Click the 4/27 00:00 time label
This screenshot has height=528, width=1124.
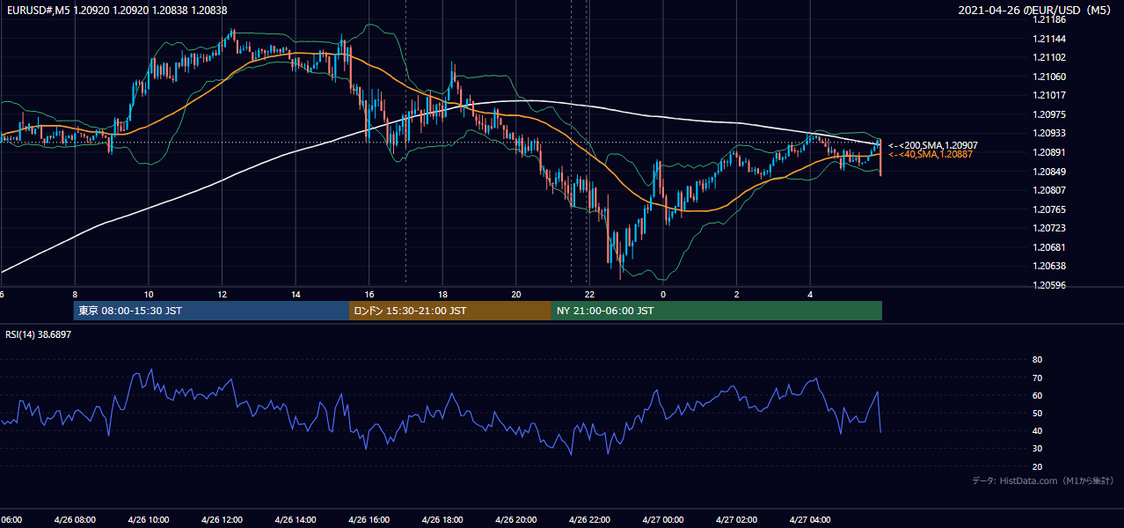pyautogui.click(x=663, y=519)
